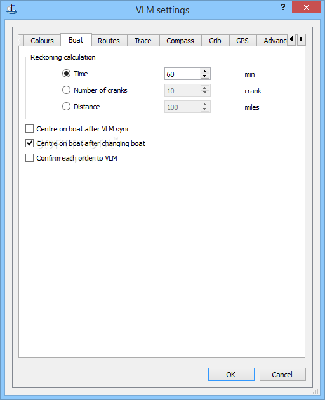Click the 'min' unit label
325x400 pixels.
pyautogui.click(x=249, y=74)
